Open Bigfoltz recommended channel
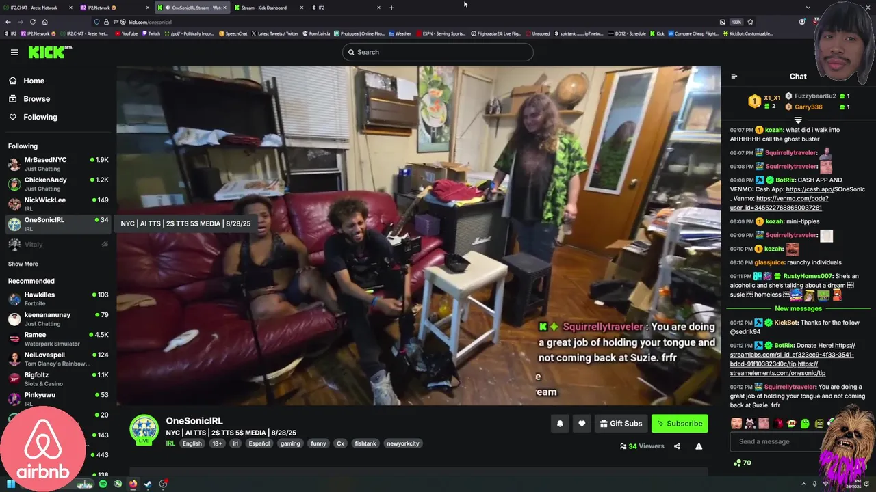This screenshot has height=492, width=876. tap(58, 379)
